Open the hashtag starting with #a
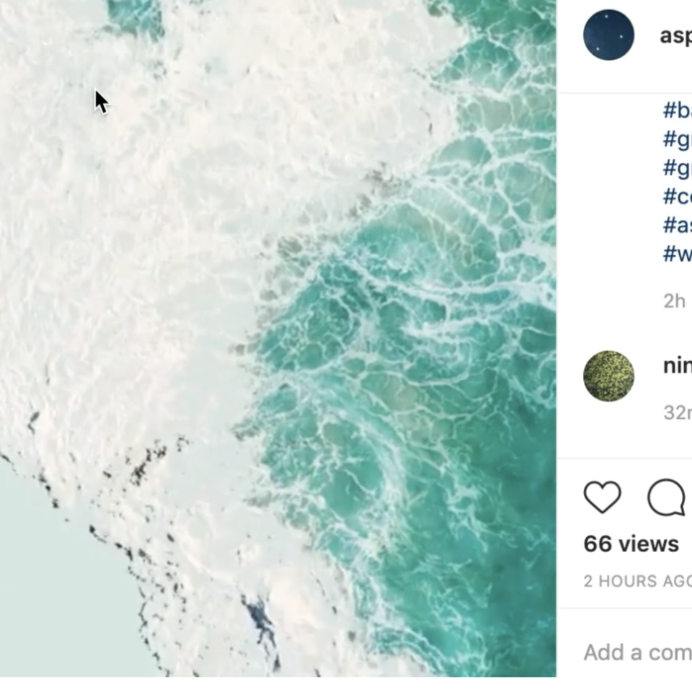The height and width of the screenshot is (692, 692). tap(678, 225)
